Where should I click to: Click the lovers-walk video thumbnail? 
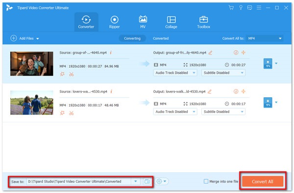[x=32, y=103]
